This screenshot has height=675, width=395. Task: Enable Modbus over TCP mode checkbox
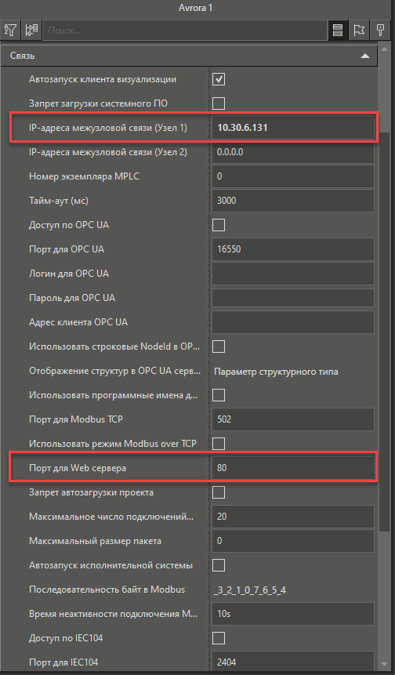(x=219, y=444)
